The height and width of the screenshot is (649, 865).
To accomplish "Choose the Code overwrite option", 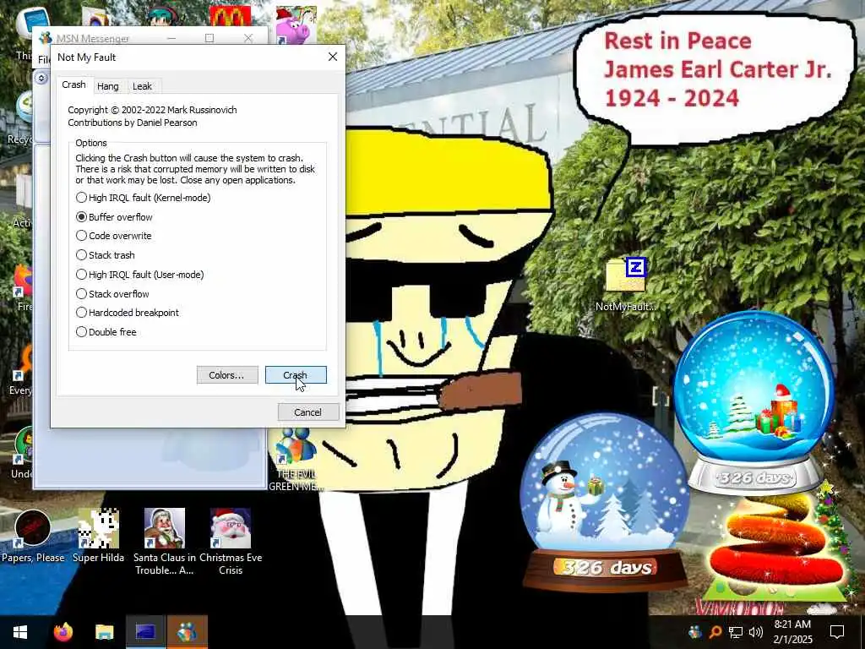I will point(114,236).
